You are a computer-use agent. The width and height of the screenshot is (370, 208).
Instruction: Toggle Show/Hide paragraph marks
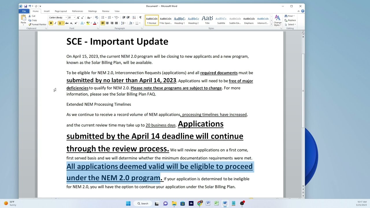(140, 18)
